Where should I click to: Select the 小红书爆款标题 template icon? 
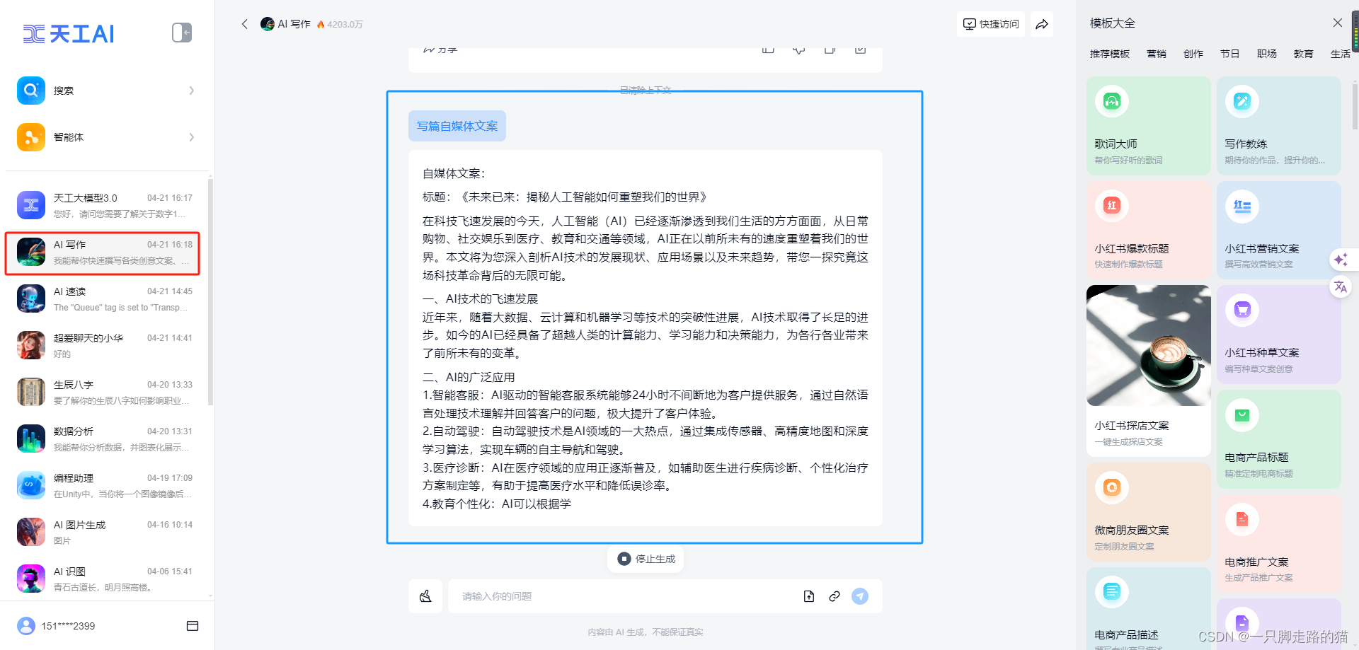coord(1112,206)
